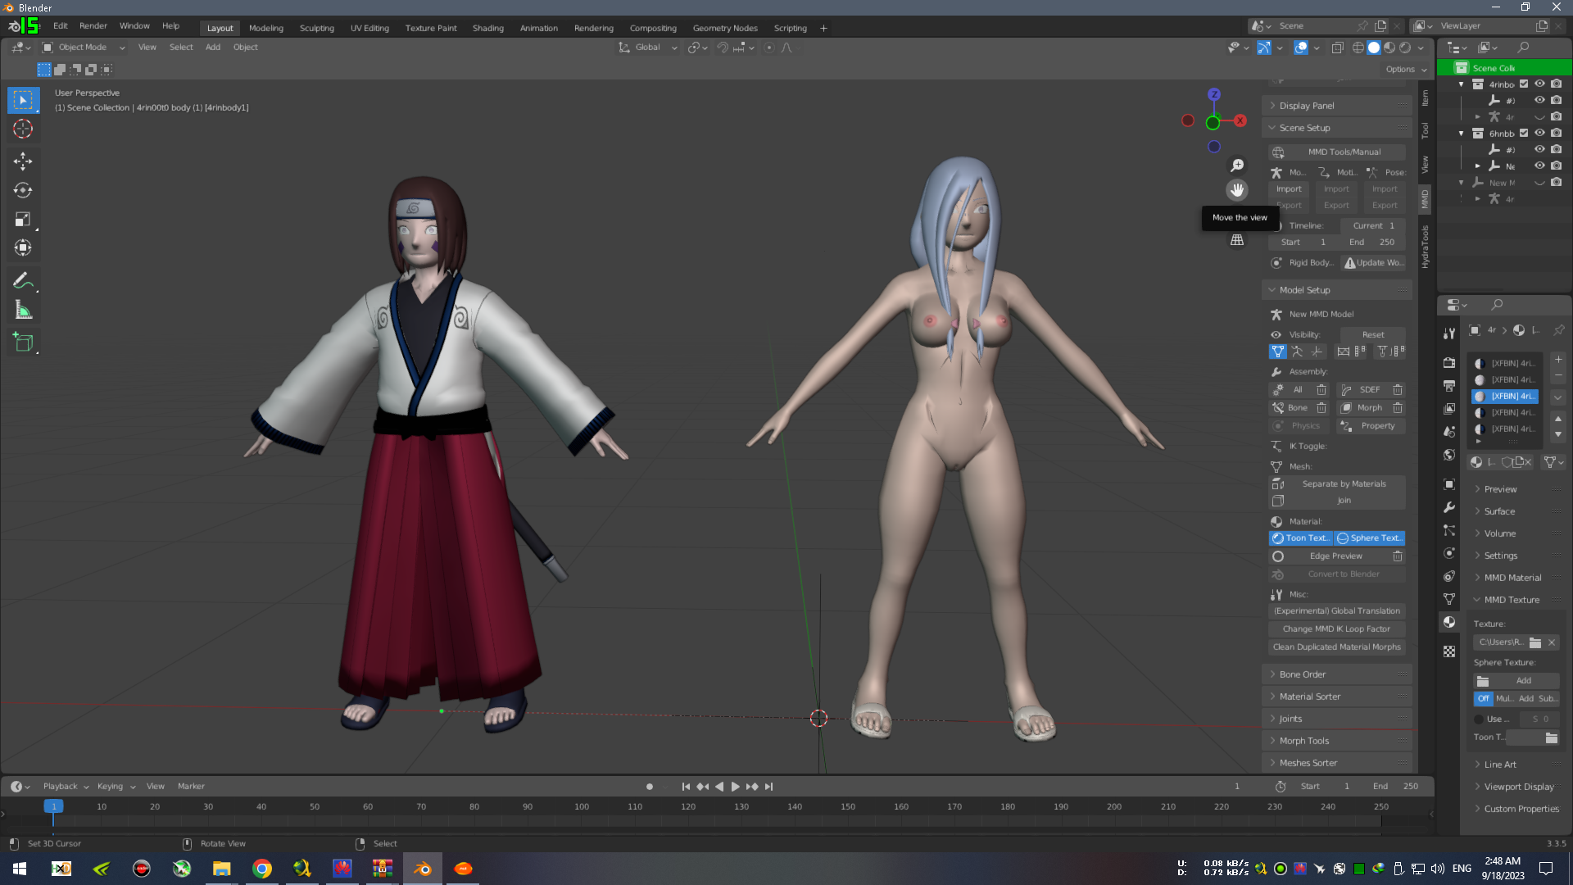Toggle orthographic perspective grid icon
Screen dimensions: 1573x885
pyautogui.click(x=1237, y=240)
